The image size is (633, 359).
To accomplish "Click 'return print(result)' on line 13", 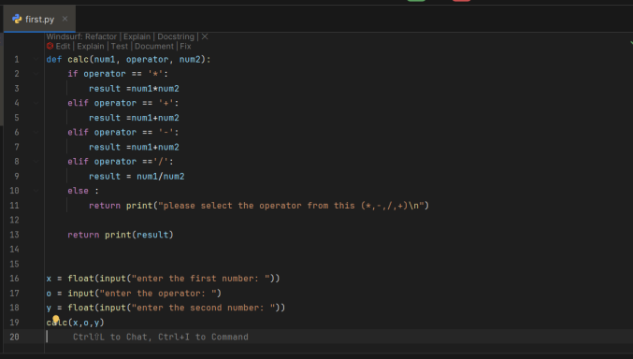I will click(x=121, y=235).
